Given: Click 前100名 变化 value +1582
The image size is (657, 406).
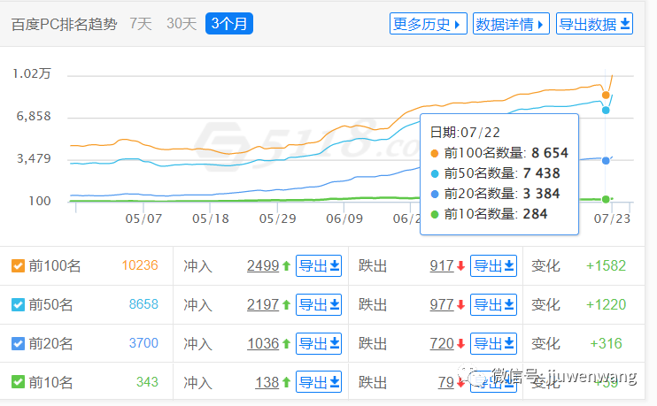Looking at the screenshot, I should (x=606, y=265).
